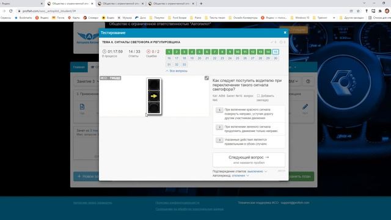This screenshot has height=220, width=391.
Task: Jump to question 31 in the grid
Action: (x=169, y=65)
